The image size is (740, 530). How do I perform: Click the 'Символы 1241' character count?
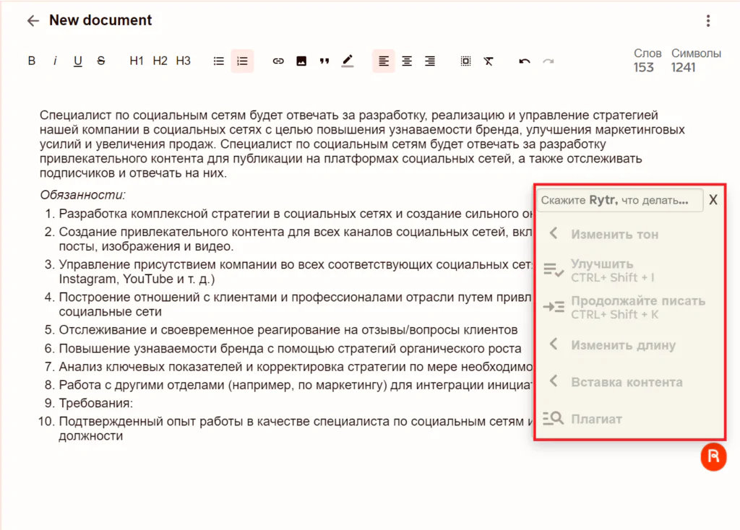[696, 61]
